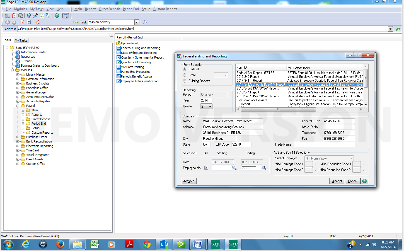This screenshot has width=404, height=251.
Task: Click the green go arrow beside Address bar
Action: (x=398, y=29)
